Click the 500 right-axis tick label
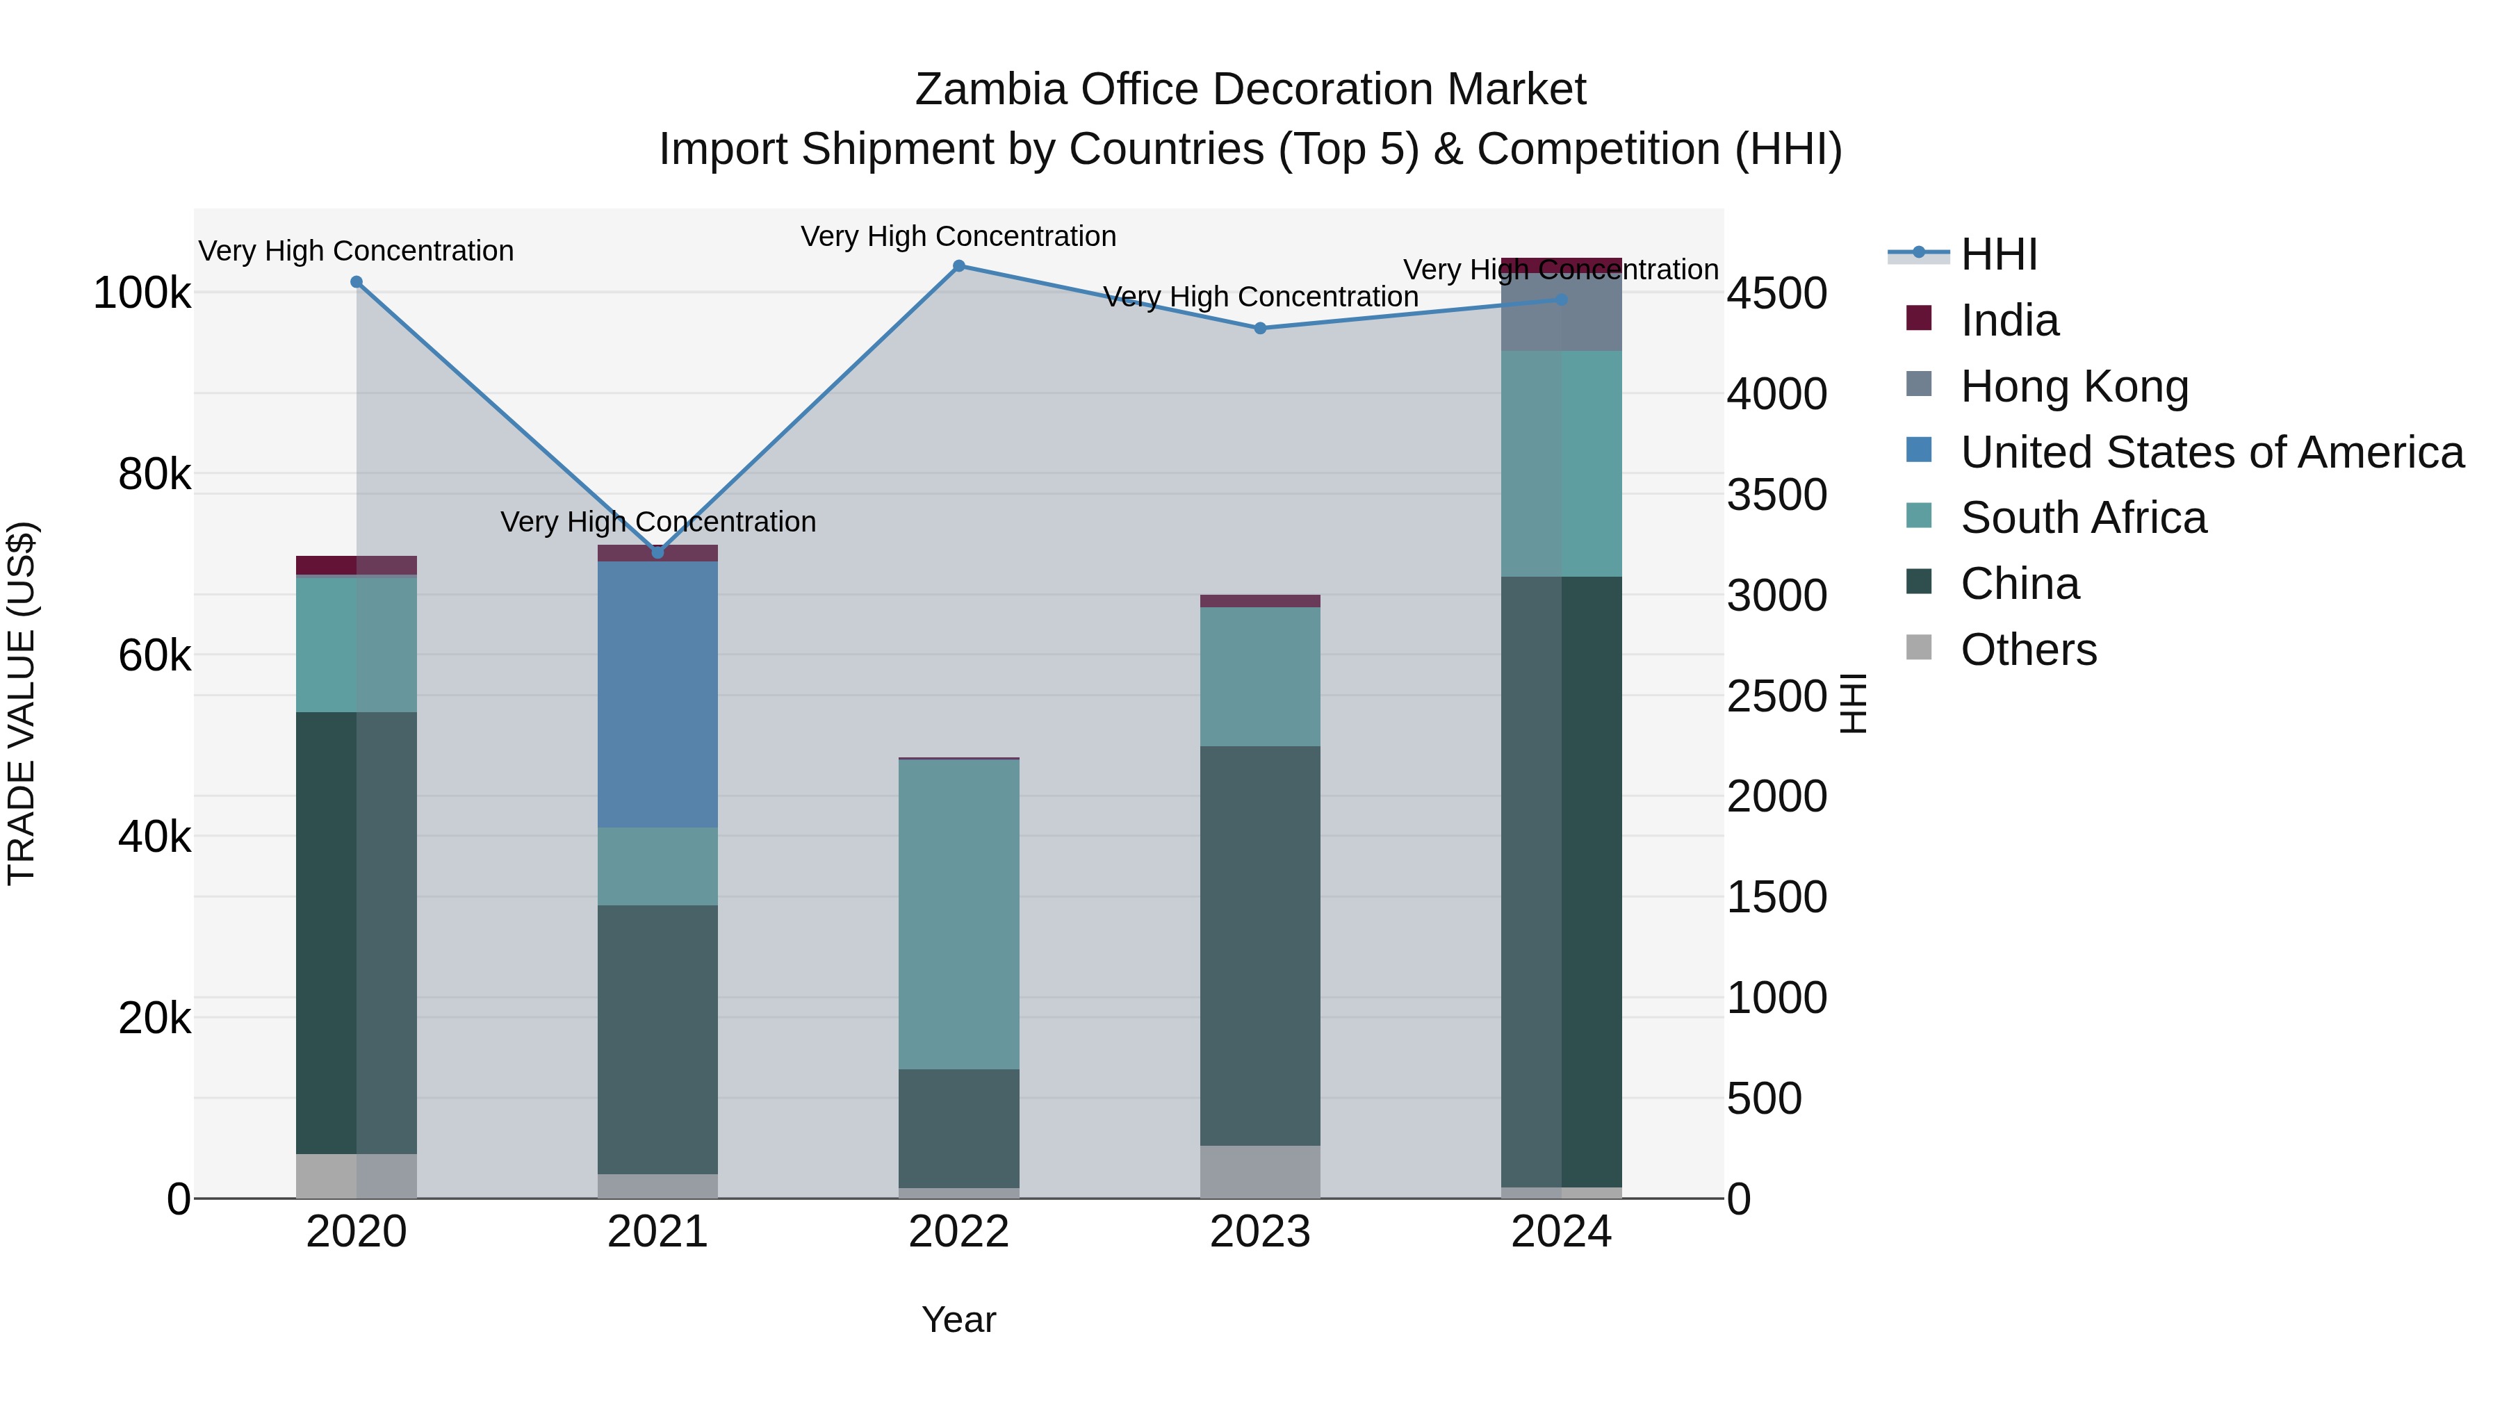Image resolution: width=2502 pixels, height=1407 pixels. pos(1765,1099)
